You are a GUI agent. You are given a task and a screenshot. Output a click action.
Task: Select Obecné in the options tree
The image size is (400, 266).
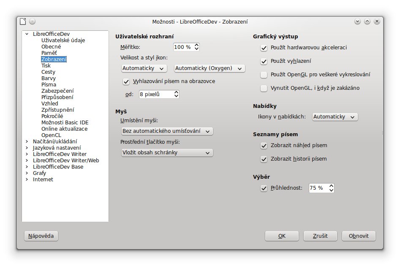pos(51,47)
